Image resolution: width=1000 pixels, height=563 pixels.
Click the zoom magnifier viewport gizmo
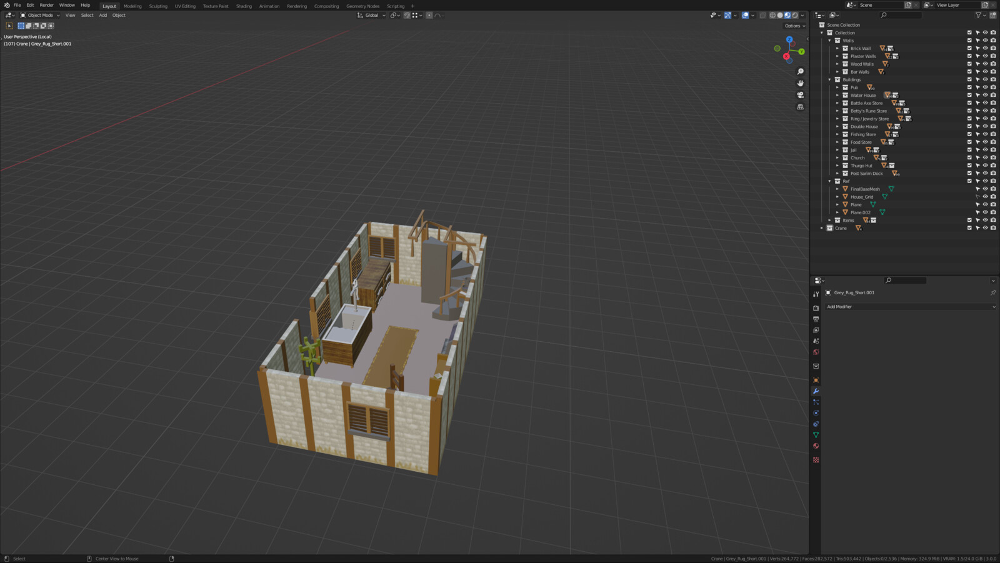click(800, 71)
